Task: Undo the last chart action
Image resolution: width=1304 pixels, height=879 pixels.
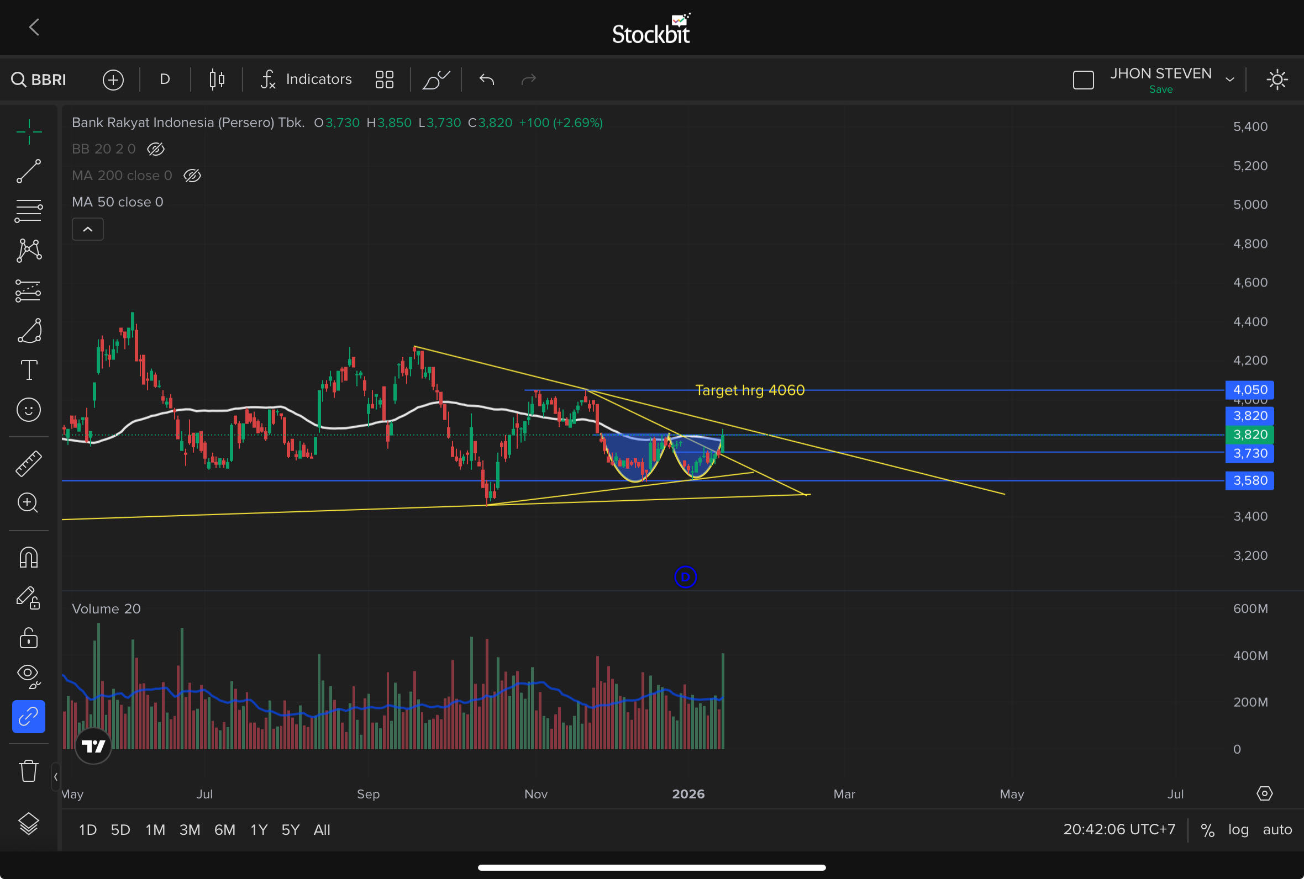Action: pyautogui.click(x=487, y=80)
